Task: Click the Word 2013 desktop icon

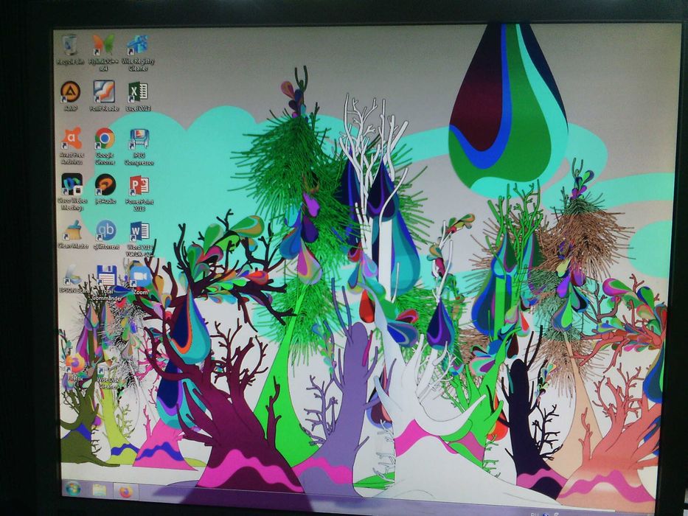Action: click(x=139, y=238)
